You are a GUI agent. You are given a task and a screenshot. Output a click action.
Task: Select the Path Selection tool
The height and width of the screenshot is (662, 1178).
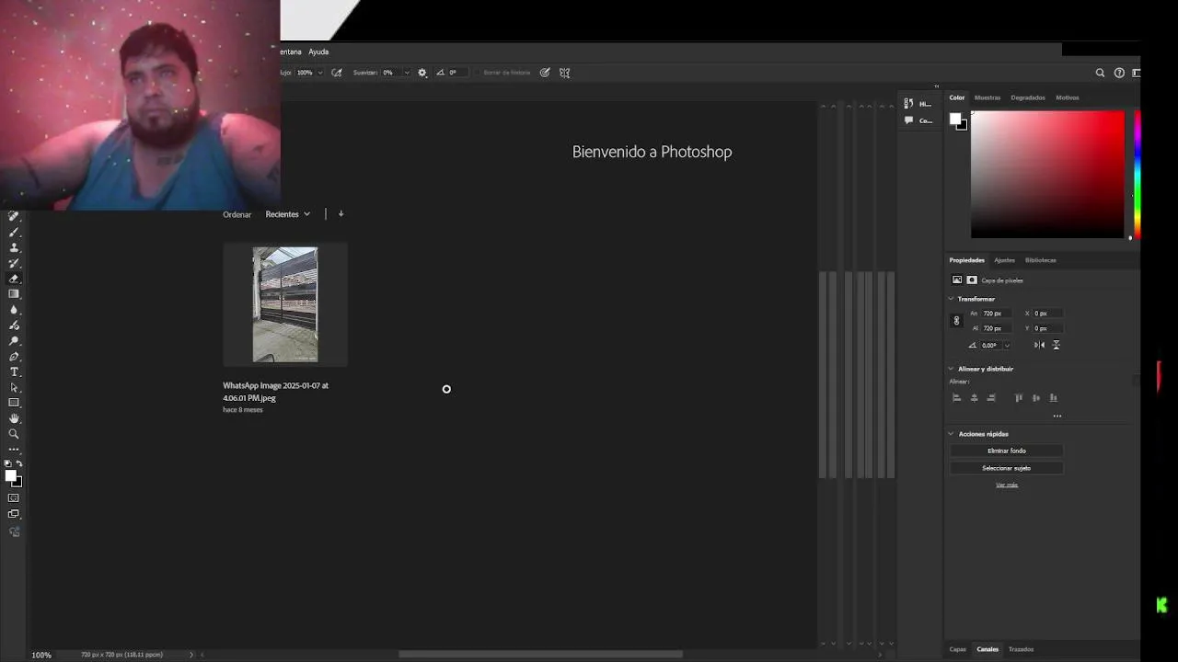coord(14,388)
